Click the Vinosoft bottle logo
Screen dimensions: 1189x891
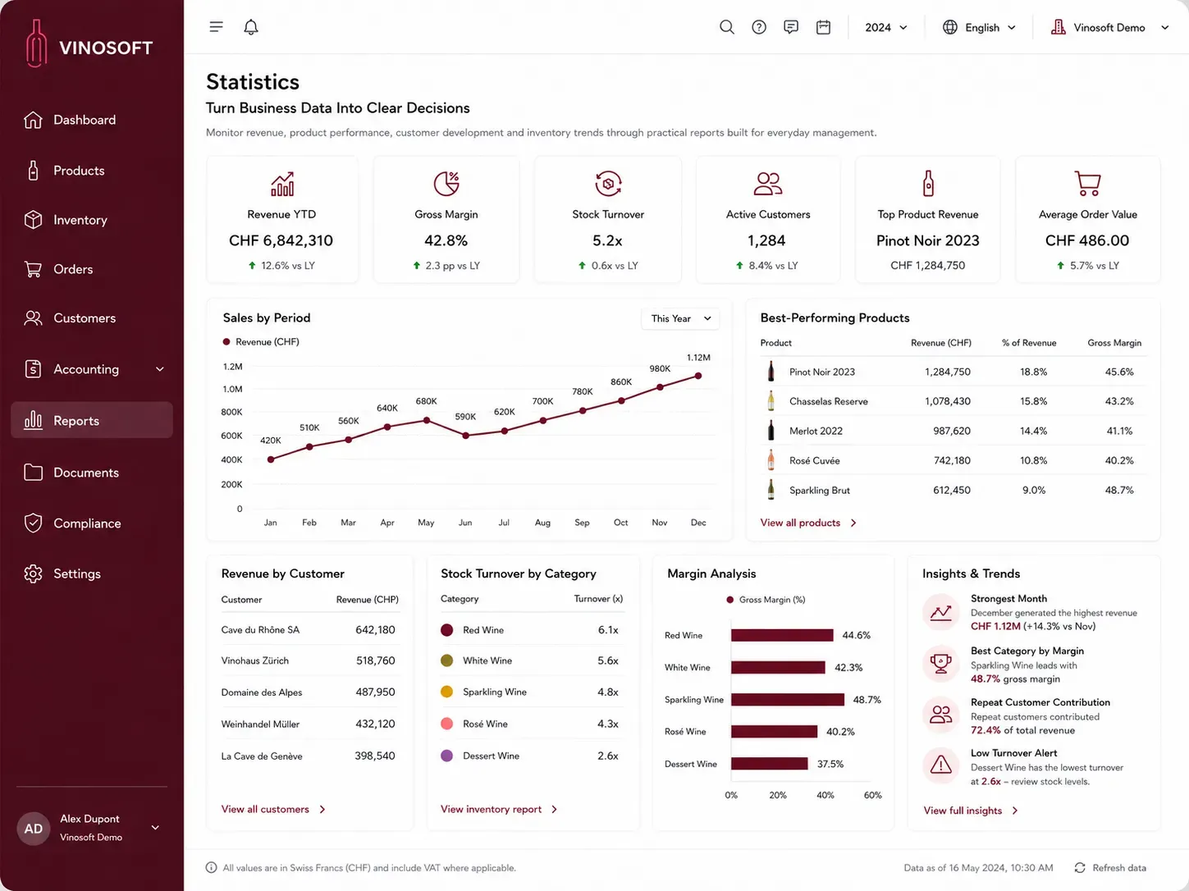click(x=35, y=43)
